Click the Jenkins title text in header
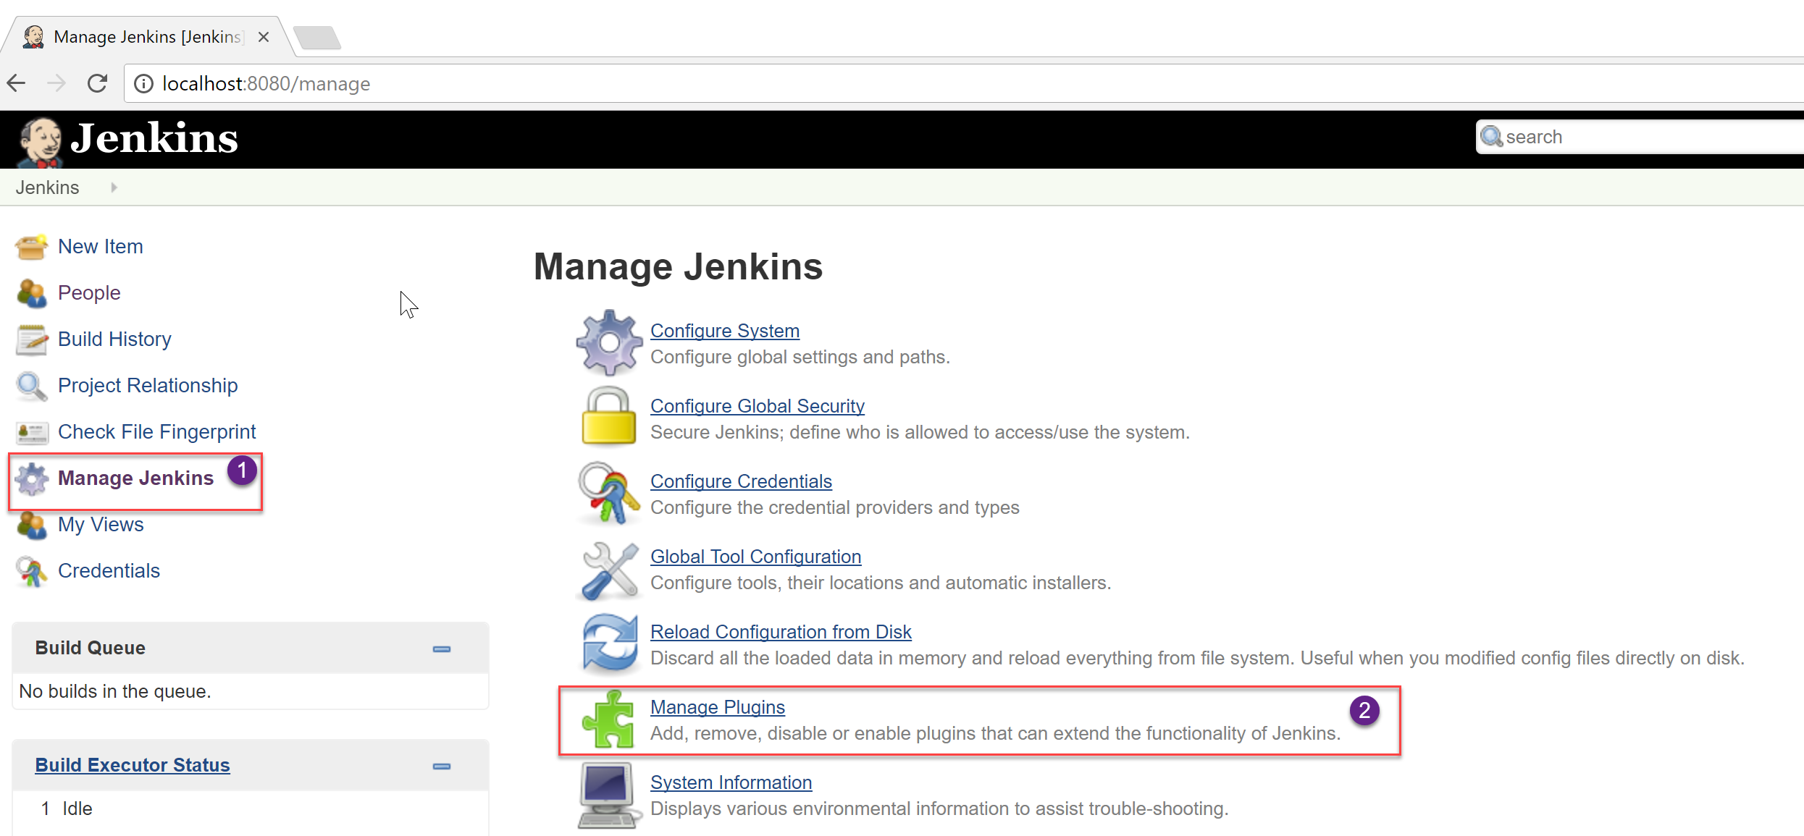 (154, 138)
